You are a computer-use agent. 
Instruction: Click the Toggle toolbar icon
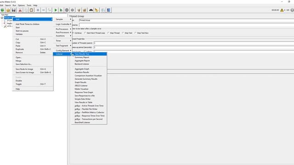coord(49,10)
